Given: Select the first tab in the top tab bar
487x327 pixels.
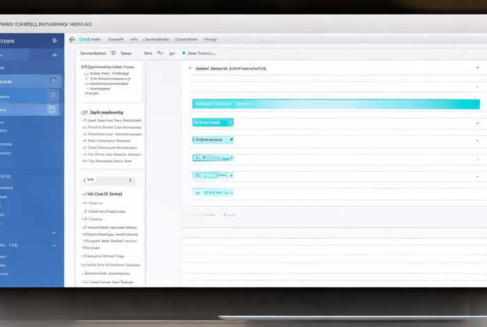Looking at the screenshot, I should click(90, 40).
